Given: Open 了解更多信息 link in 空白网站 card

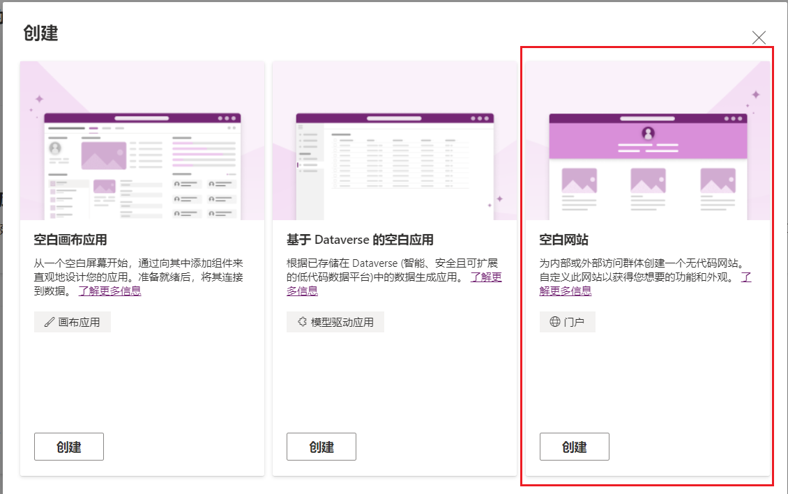Looking at the screenshot, I should pyautogui.click(x=566, y=291).
